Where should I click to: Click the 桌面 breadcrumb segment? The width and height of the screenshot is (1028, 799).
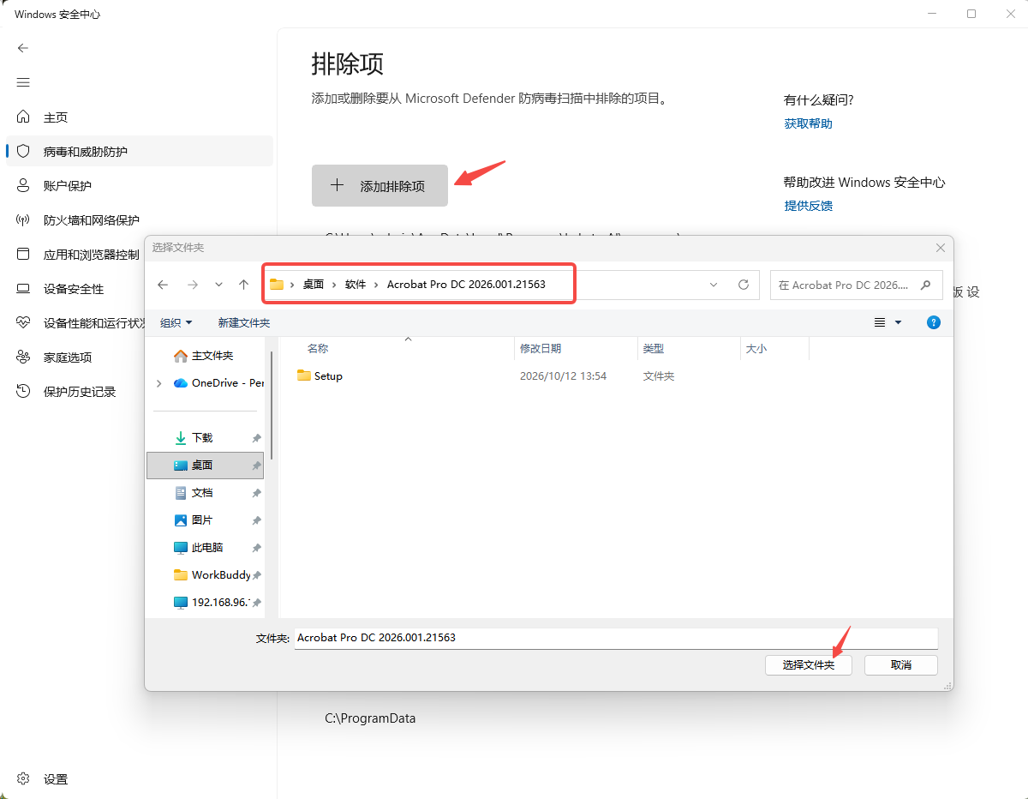314,285
